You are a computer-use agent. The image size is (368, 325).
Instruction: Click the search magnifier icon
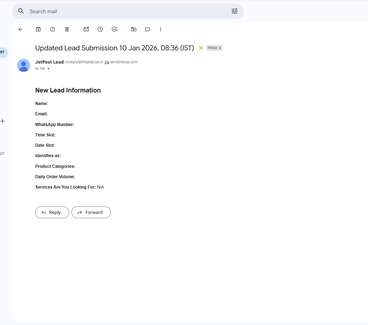click(x=21, y=11)
